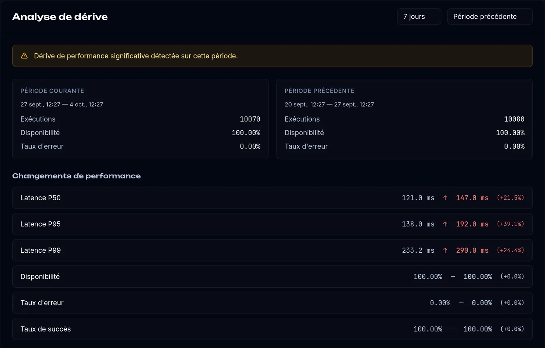
Task: Select the Latence P95 row
Action: point(272,224)
